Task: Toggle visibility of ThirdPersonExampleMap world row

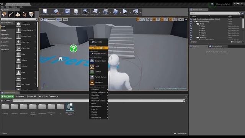Action: point(191,19)
